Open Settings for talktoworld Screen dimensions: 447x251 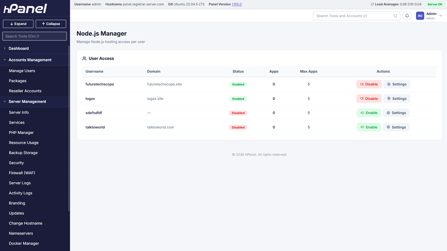click(396, 127)
